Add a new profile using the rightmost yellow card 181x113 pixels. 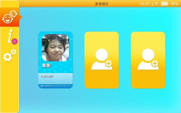click(148, 60)
